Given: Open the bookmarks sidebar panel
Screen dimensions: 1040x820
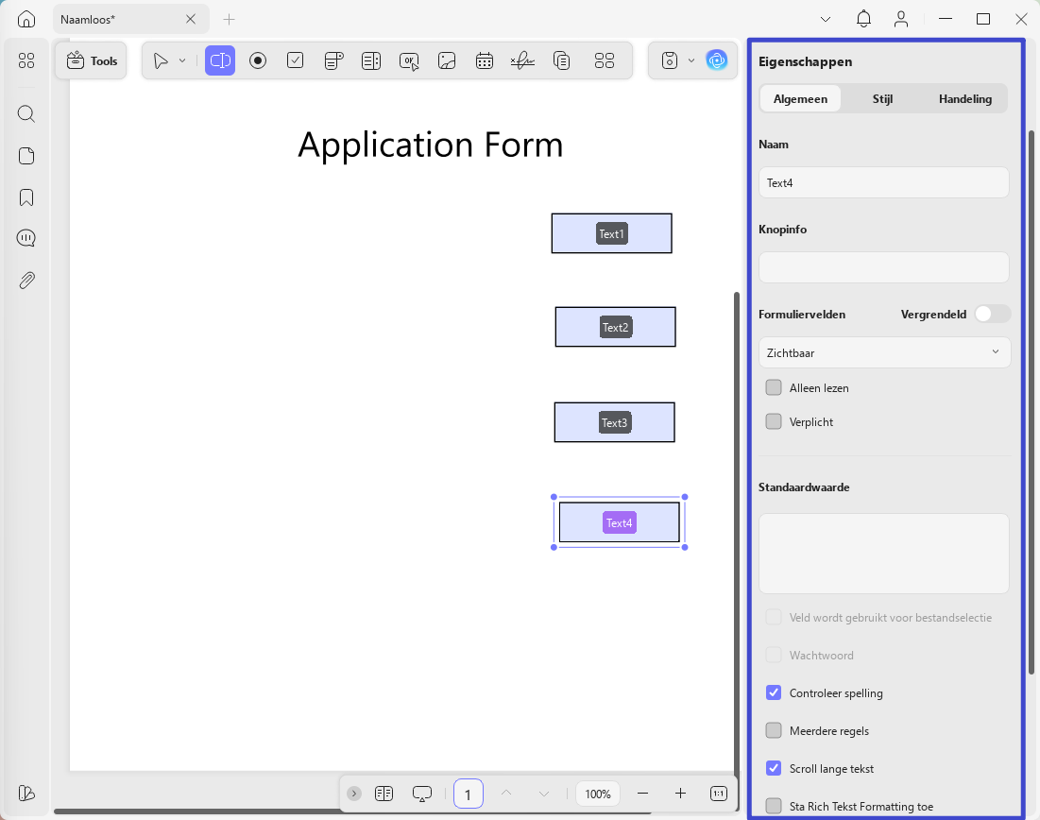Looking at the screenshot, I should (26, 197).
